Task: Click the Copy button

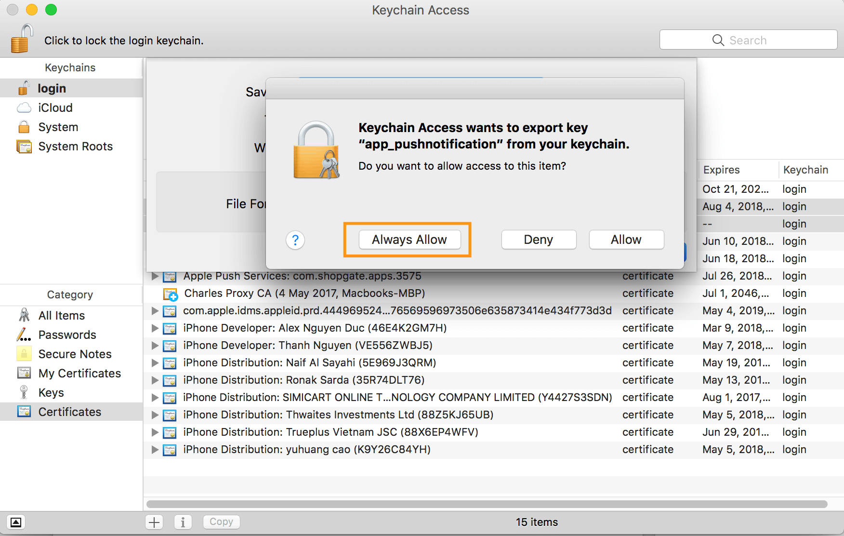Action: point(221,522)
